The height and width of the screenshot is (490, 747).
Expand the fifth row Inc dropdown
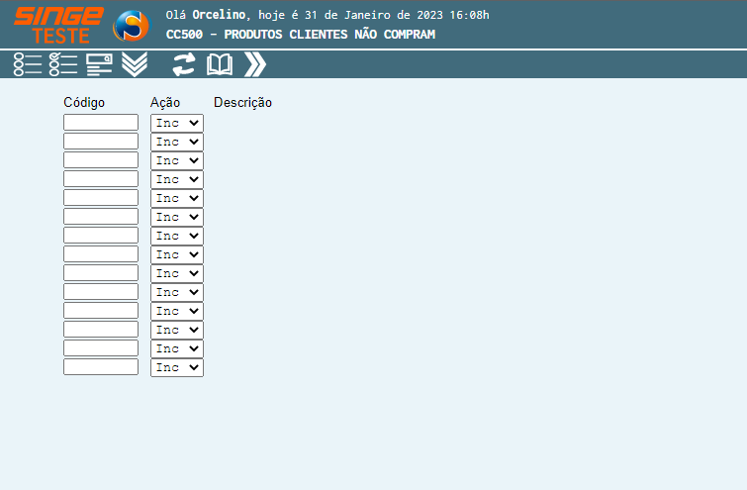pos(176,198)
